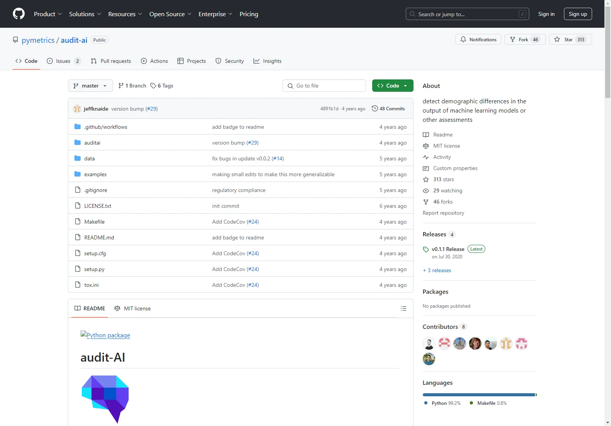Click the GitHub logo icon
The height and width of the screenshot is (426, 611).
click(19, 14)
